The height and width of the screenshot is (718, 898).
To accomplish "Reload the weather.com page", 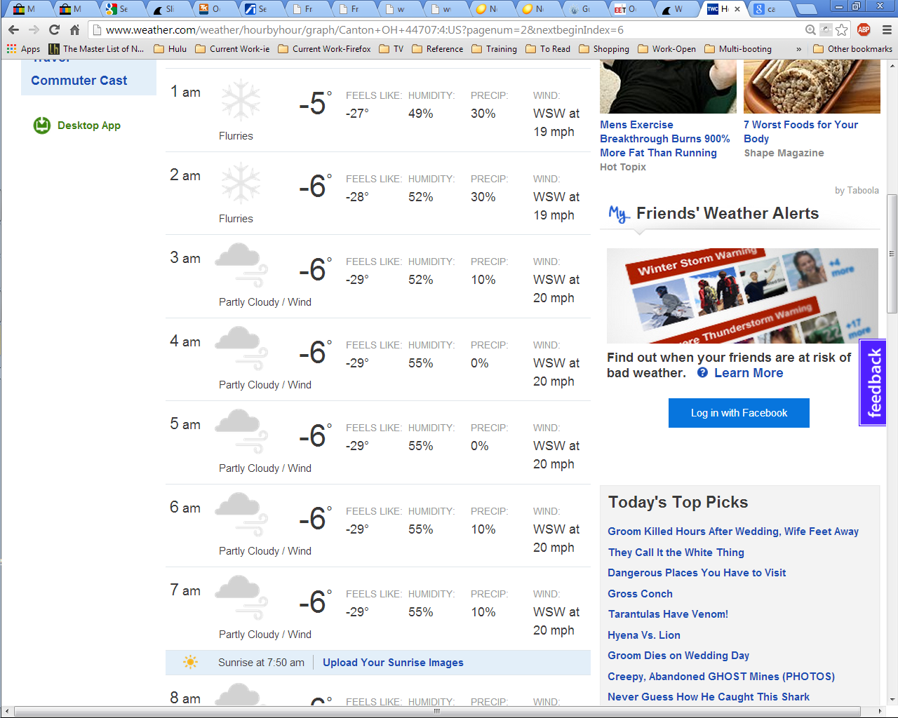I will point(54,29).
